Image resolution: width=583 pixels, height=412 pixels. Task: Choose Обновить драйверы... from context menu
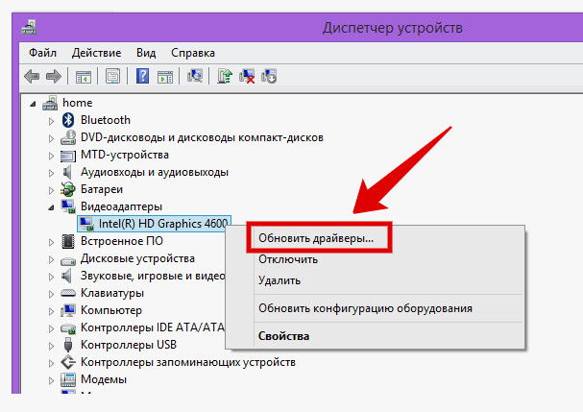coord(316,236)
